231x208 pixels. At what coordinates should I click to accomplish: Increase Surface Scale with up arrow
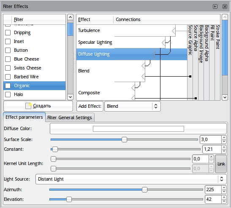(x=224, y=138)
